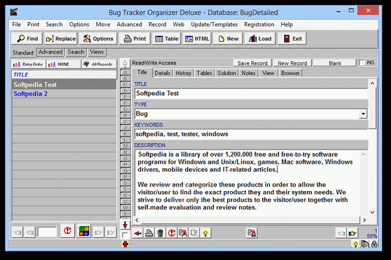The height and width of the screenshot is (260, 391).
Task: Click the TITLE field with Softpedia Test
Action: [x=251, y=94]
